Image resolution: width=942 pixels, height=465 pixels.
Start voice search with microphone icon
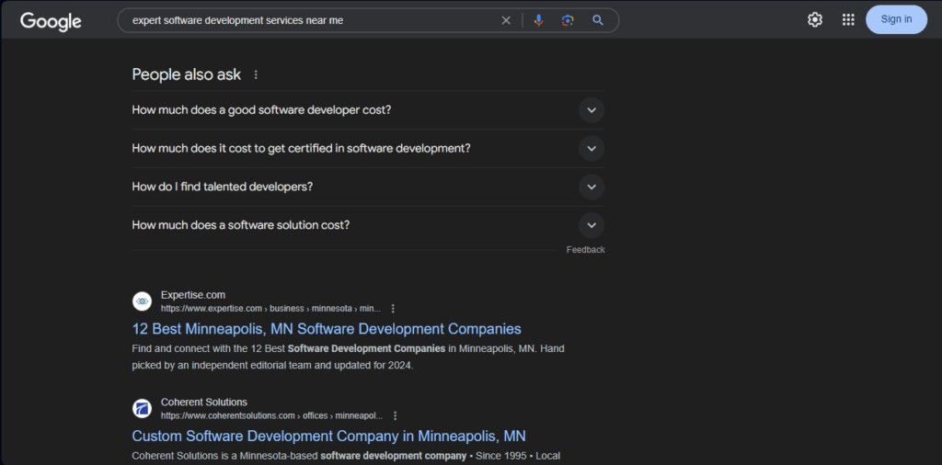[x=538, y=20]
